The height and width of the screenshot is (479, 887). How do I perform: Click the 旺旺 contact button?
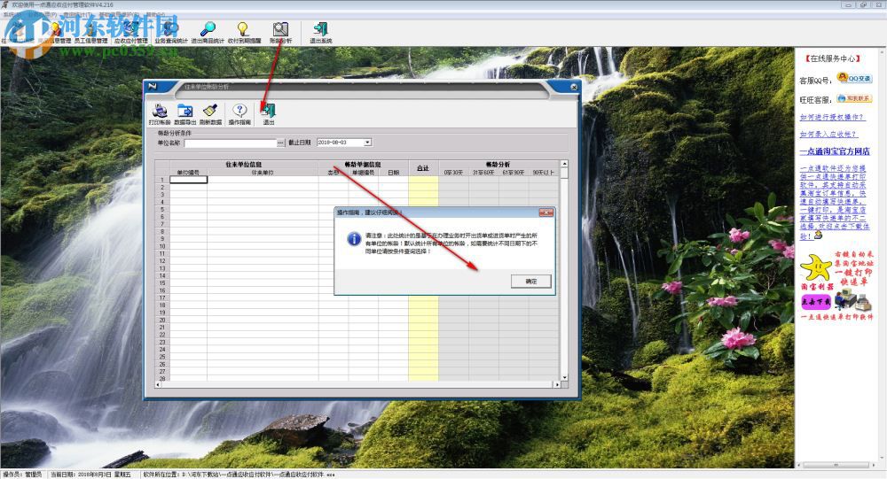click(855, 99)
